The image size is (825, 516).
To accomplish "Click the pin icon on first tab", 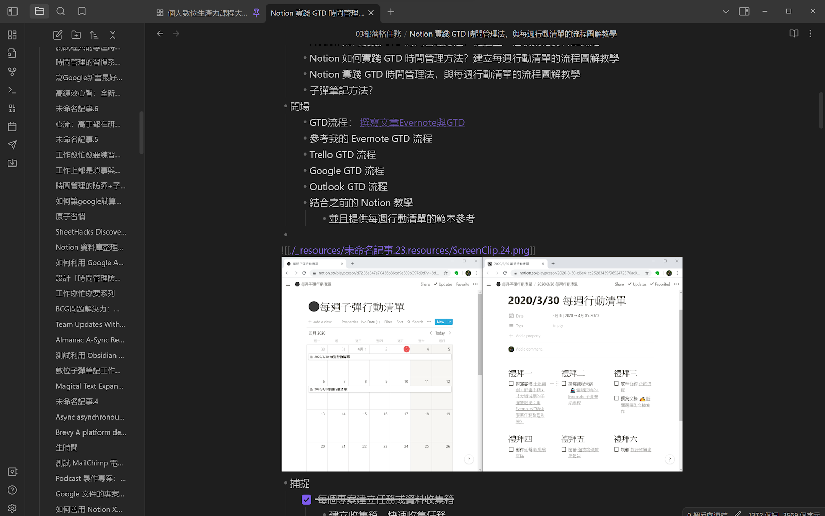I will point(256,13).
